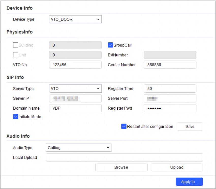Viewport: 216px width, 189px height.
Task: Click the Audio Type label
Action: pyautogui.click(x=23, y=148)
